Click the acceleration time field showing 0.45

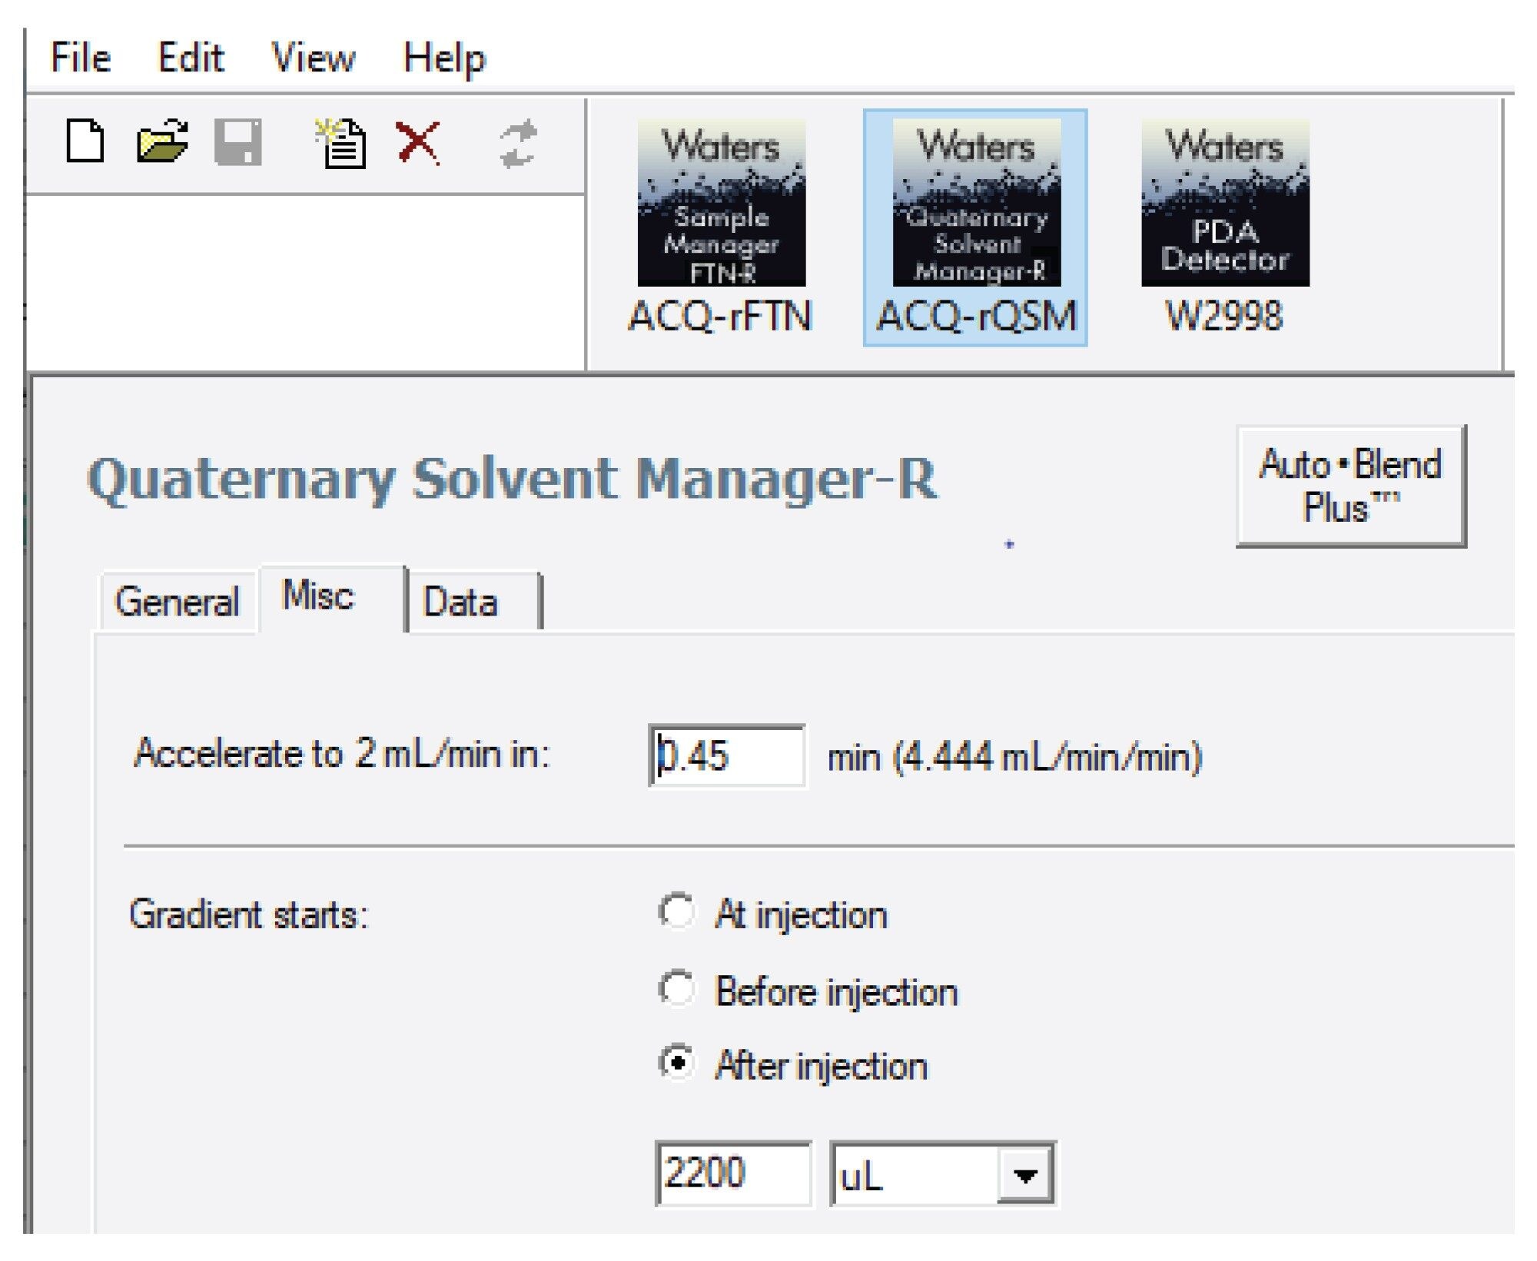727,756
